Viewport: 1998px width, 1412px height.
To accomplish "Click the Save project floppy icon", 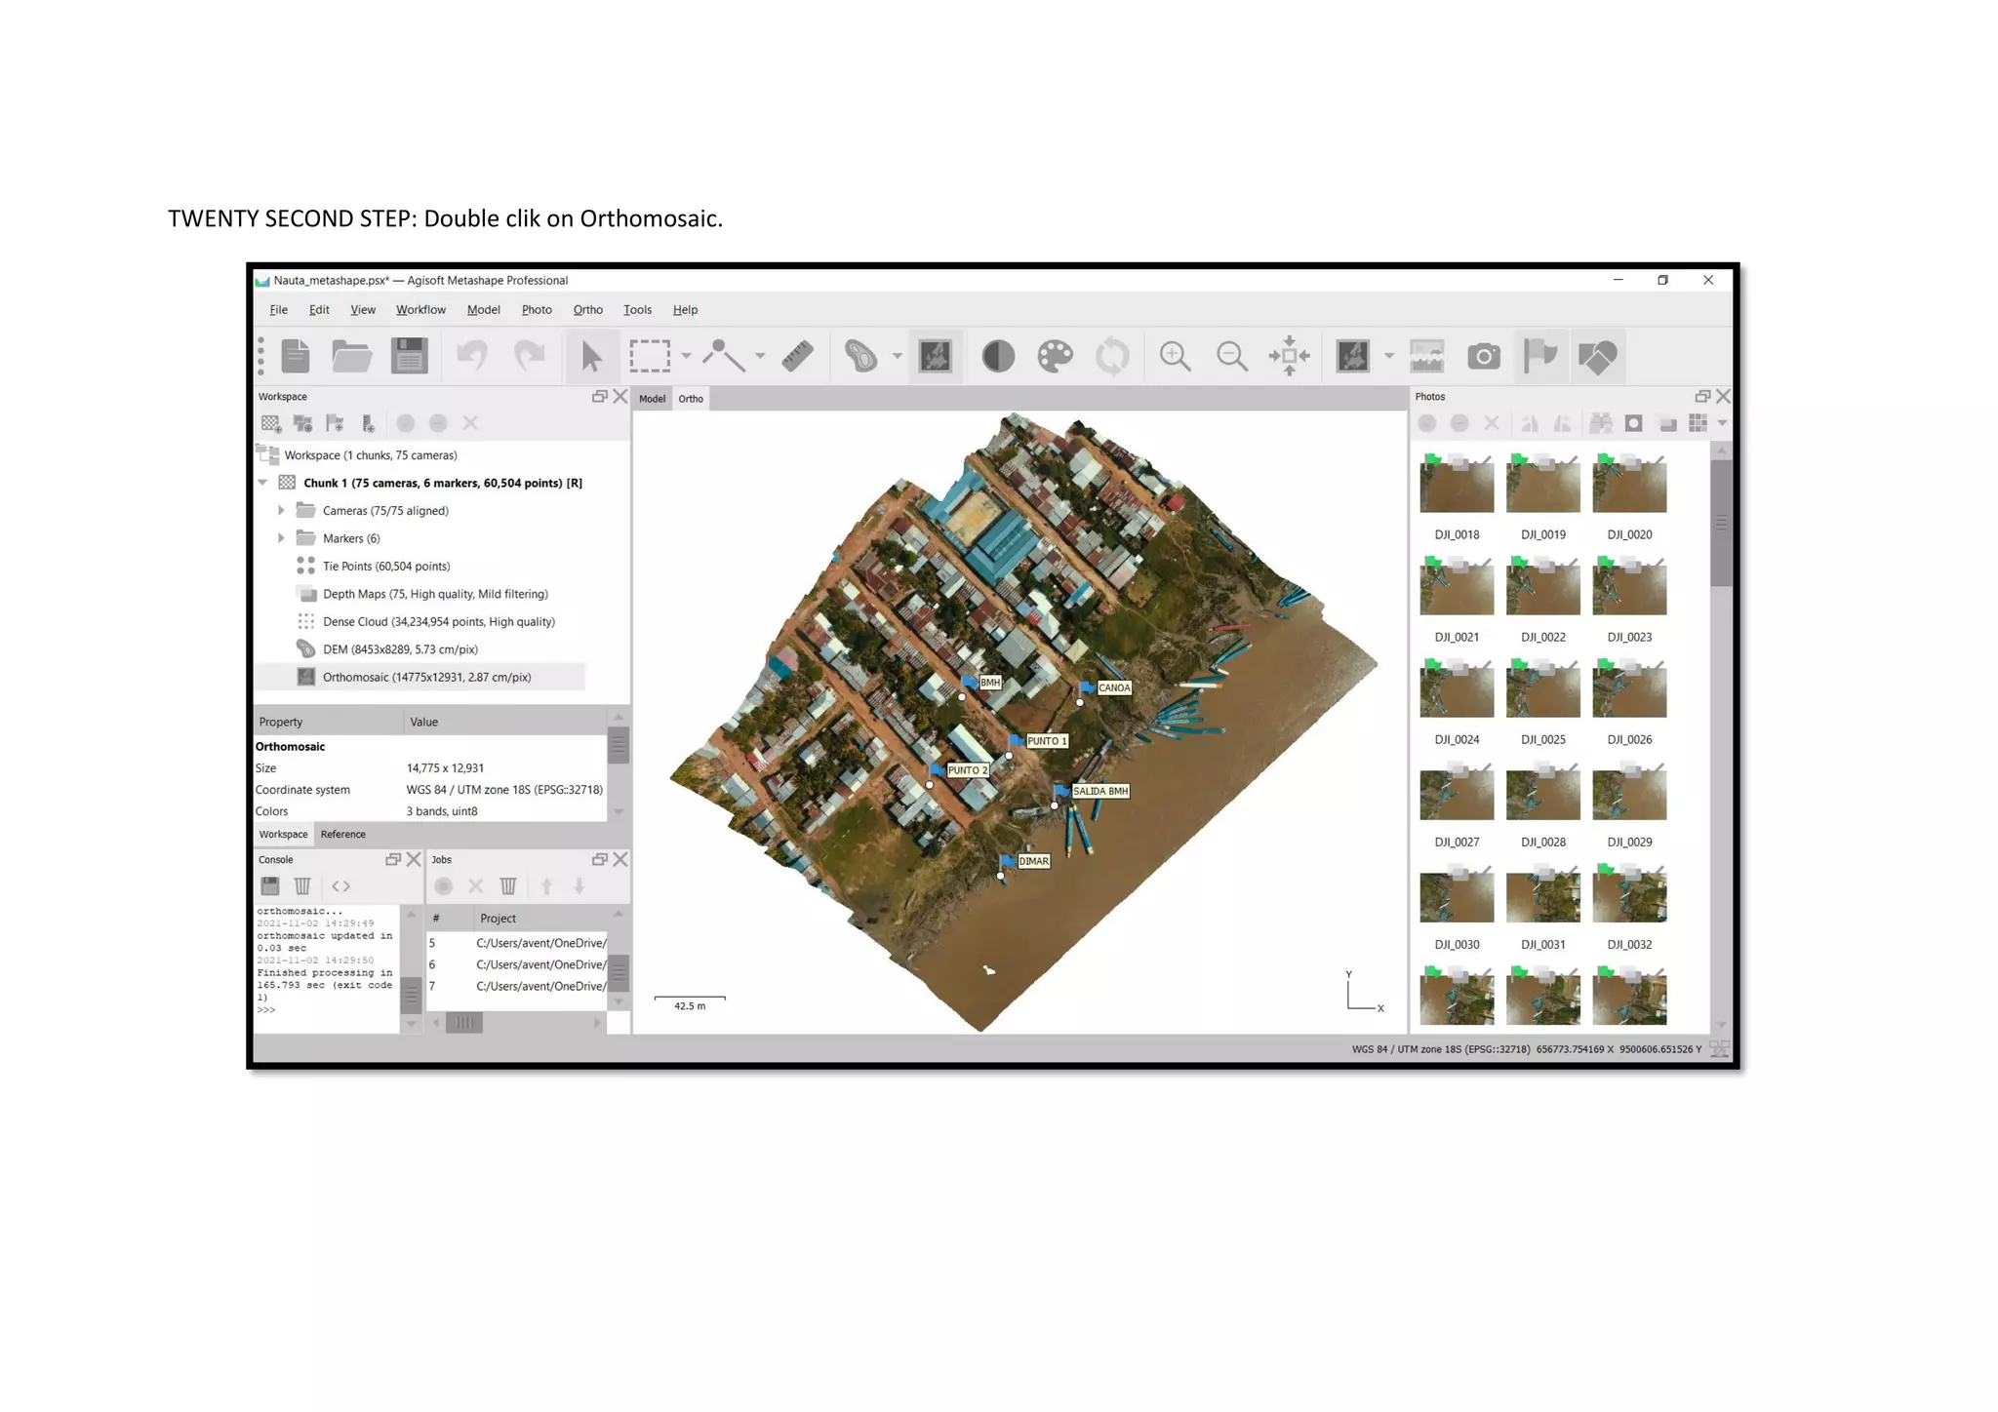I will pyautogui.click(x=409, y=356).
